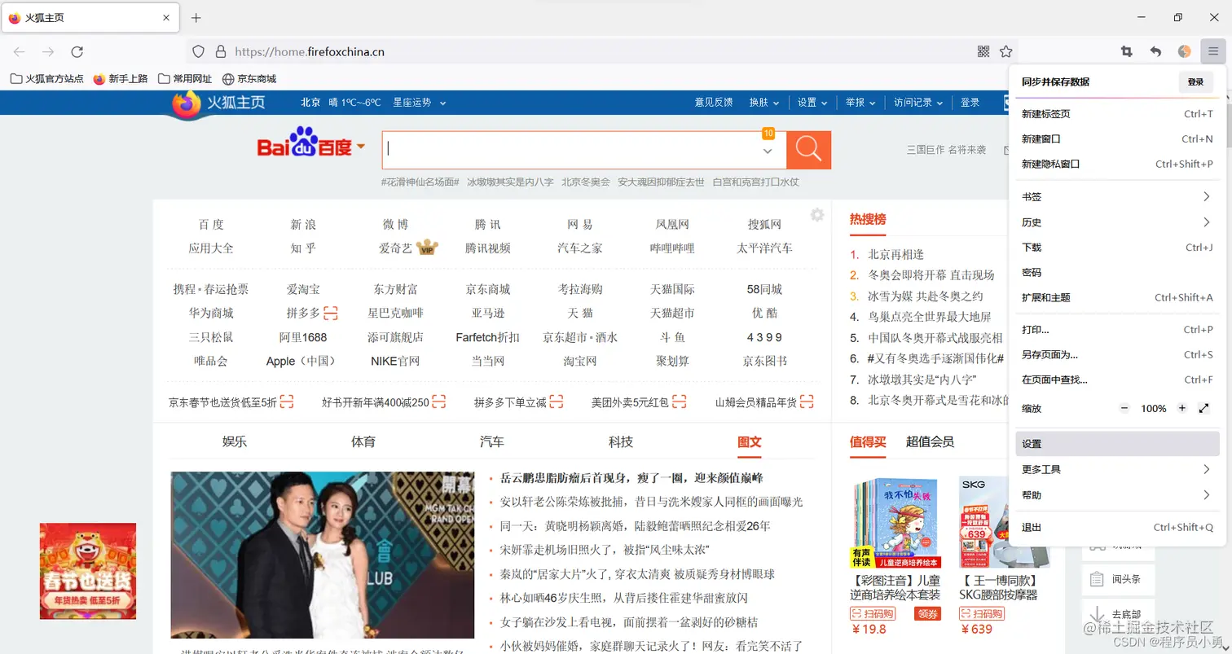1232x654 pixels.
Task: Open page 设置 dropdown in blue header
Action: point(812,103)
